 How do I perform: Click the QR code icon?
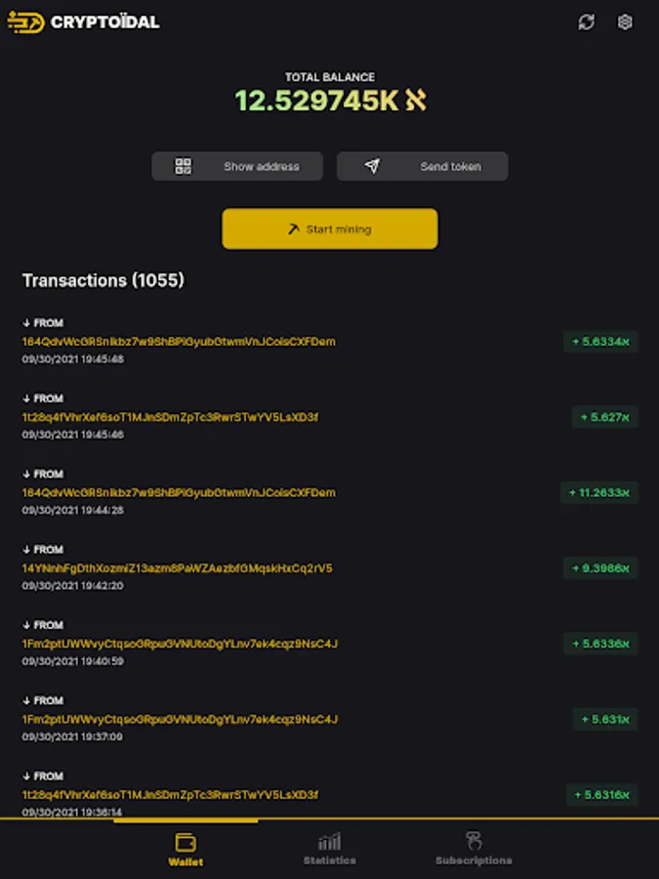[183, 166]
